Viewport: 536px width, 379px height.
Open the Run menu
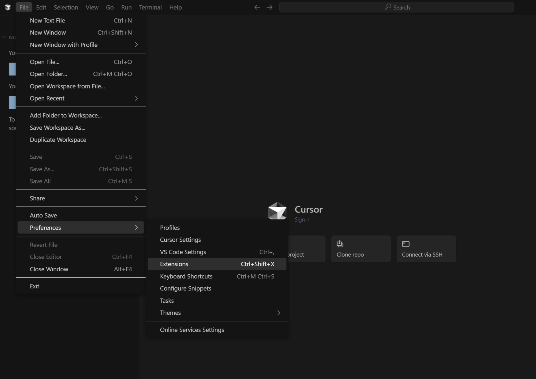coord(126,7)
